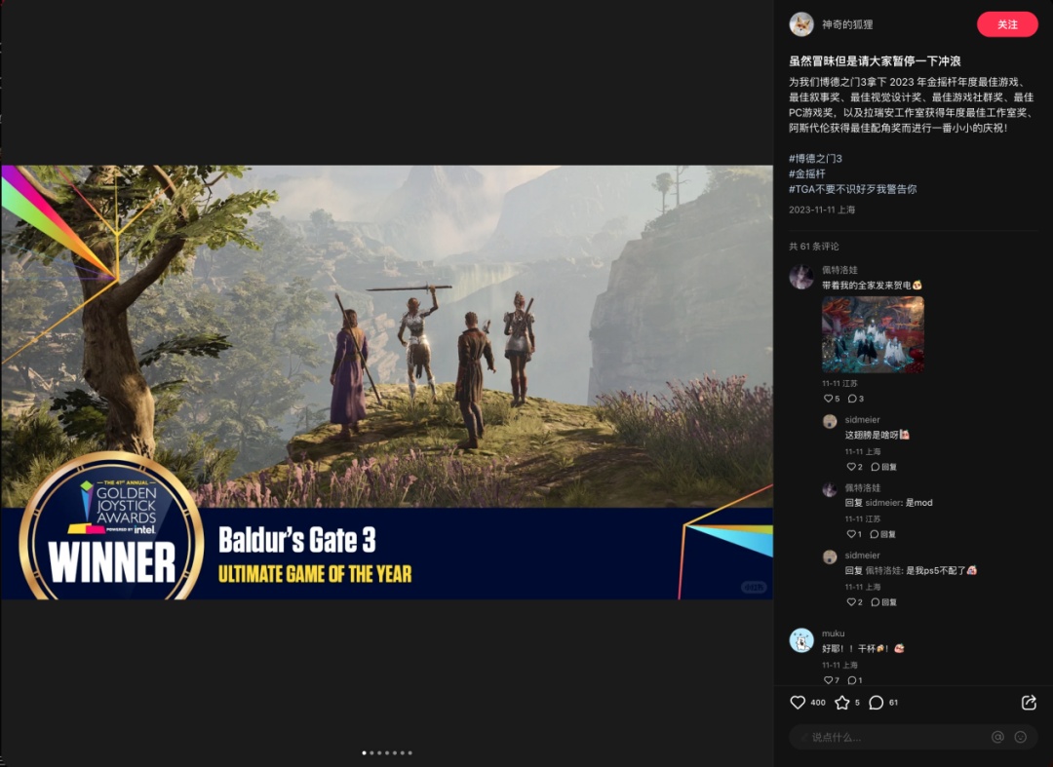Open 佩特洛娃's avatar beside the 是mod reply

coord(830,489)
